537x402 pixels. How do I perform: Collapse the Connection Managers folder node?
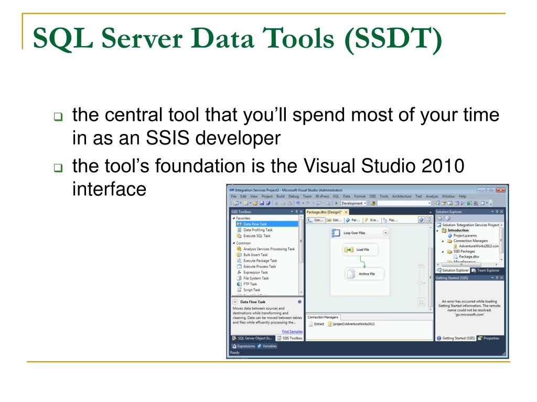coord(443,241)
